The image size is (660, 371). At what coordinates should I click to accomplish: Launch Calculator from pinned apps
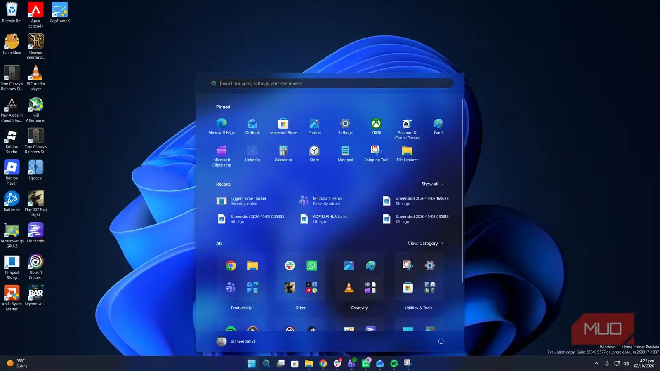(283, 154)
